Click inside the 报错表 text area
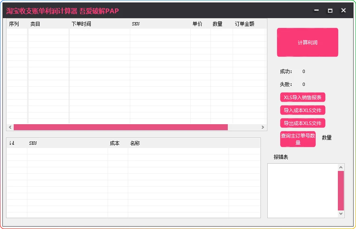356x229 pixels. click(302, 190)
